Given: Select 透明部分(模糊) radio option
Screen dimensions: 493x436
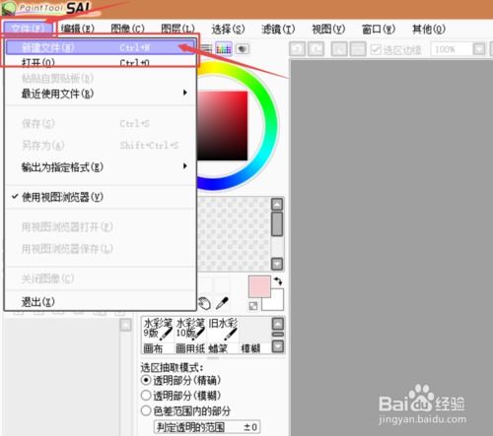Looking at the screenshot, I should point(146,395).
